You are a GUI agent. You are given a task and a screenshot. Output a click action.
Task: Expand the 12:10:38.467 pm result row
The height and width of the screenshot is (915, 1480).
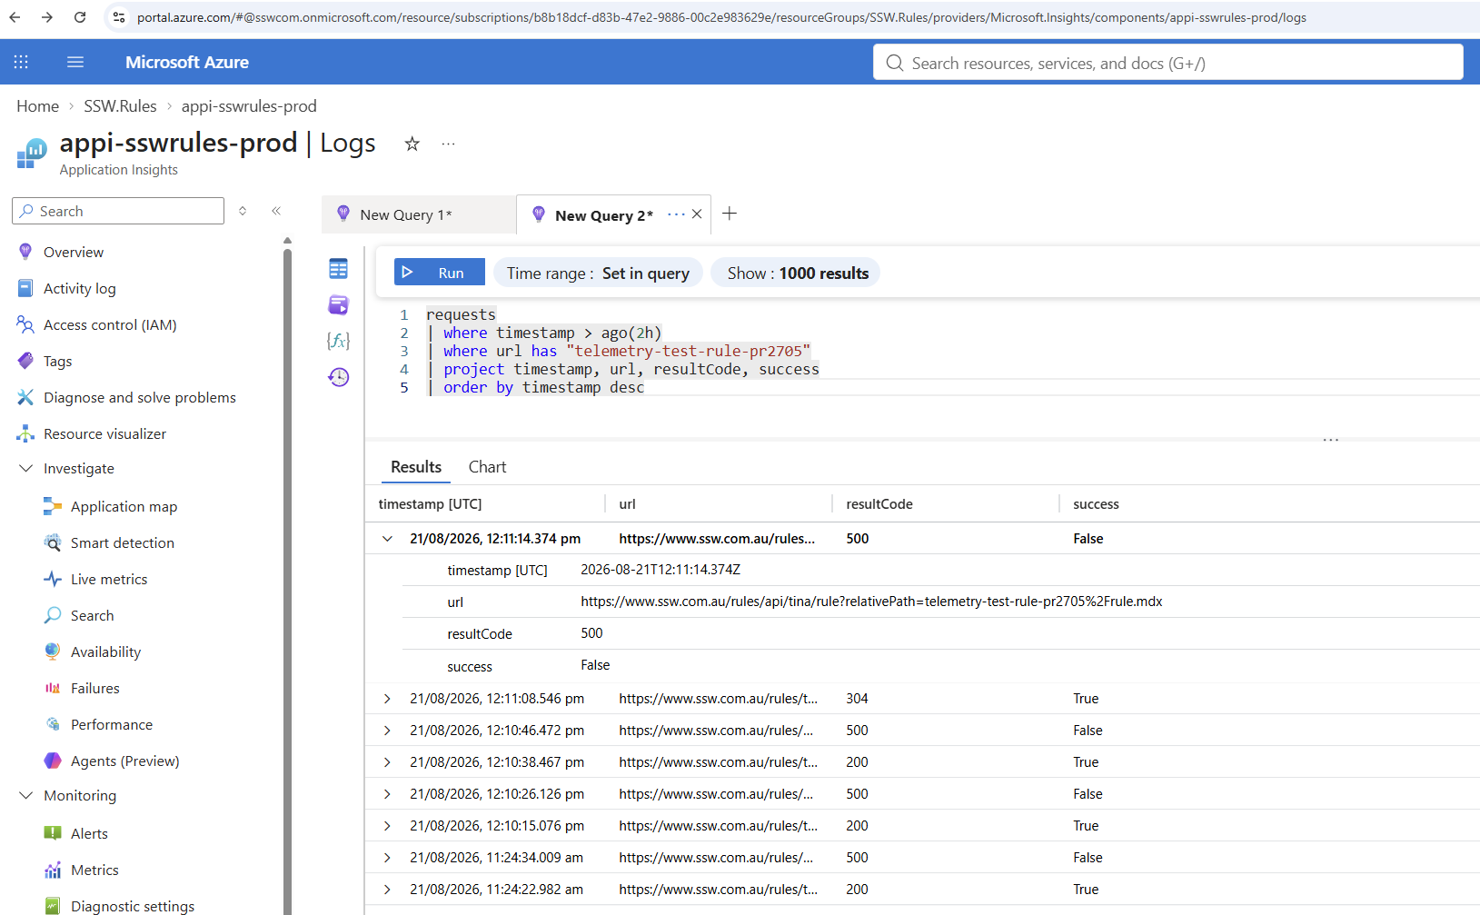coord(387,762)
